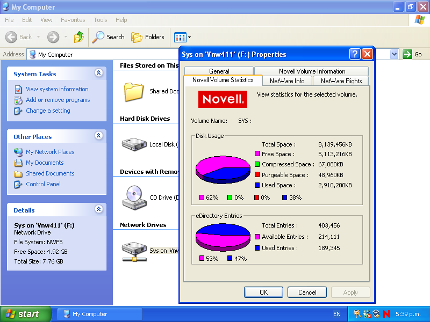Switch to the General tab

pyautogui.click(x=219, y=71)
